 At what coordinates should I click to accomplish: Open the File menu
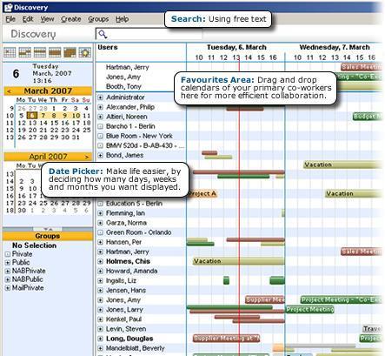point(10,19)
